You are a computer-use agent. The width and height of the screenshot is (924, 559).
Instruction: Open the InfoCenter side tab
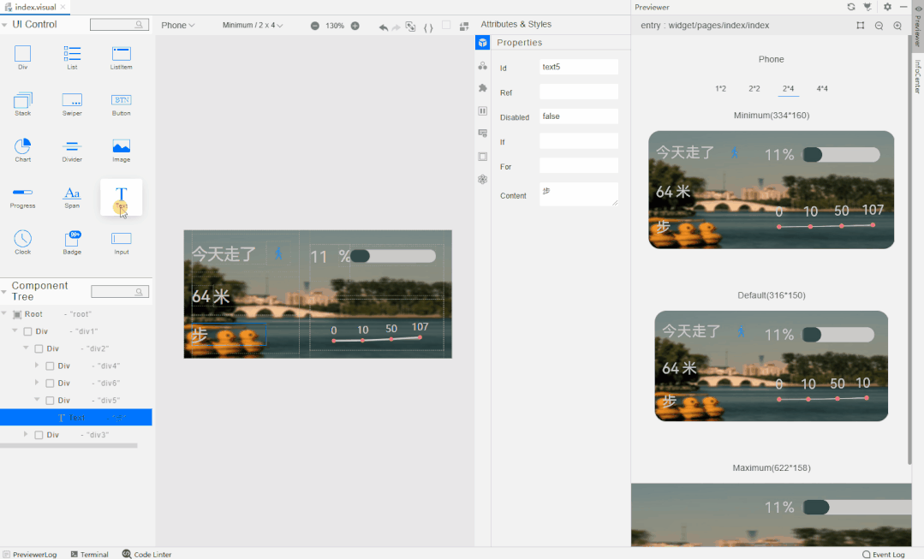(x=918, y=76)
